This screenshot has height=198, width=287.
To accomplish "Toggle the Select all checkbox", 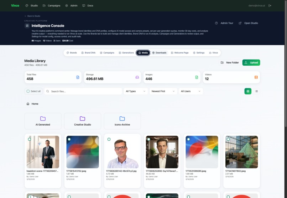I will pos(28,91).
